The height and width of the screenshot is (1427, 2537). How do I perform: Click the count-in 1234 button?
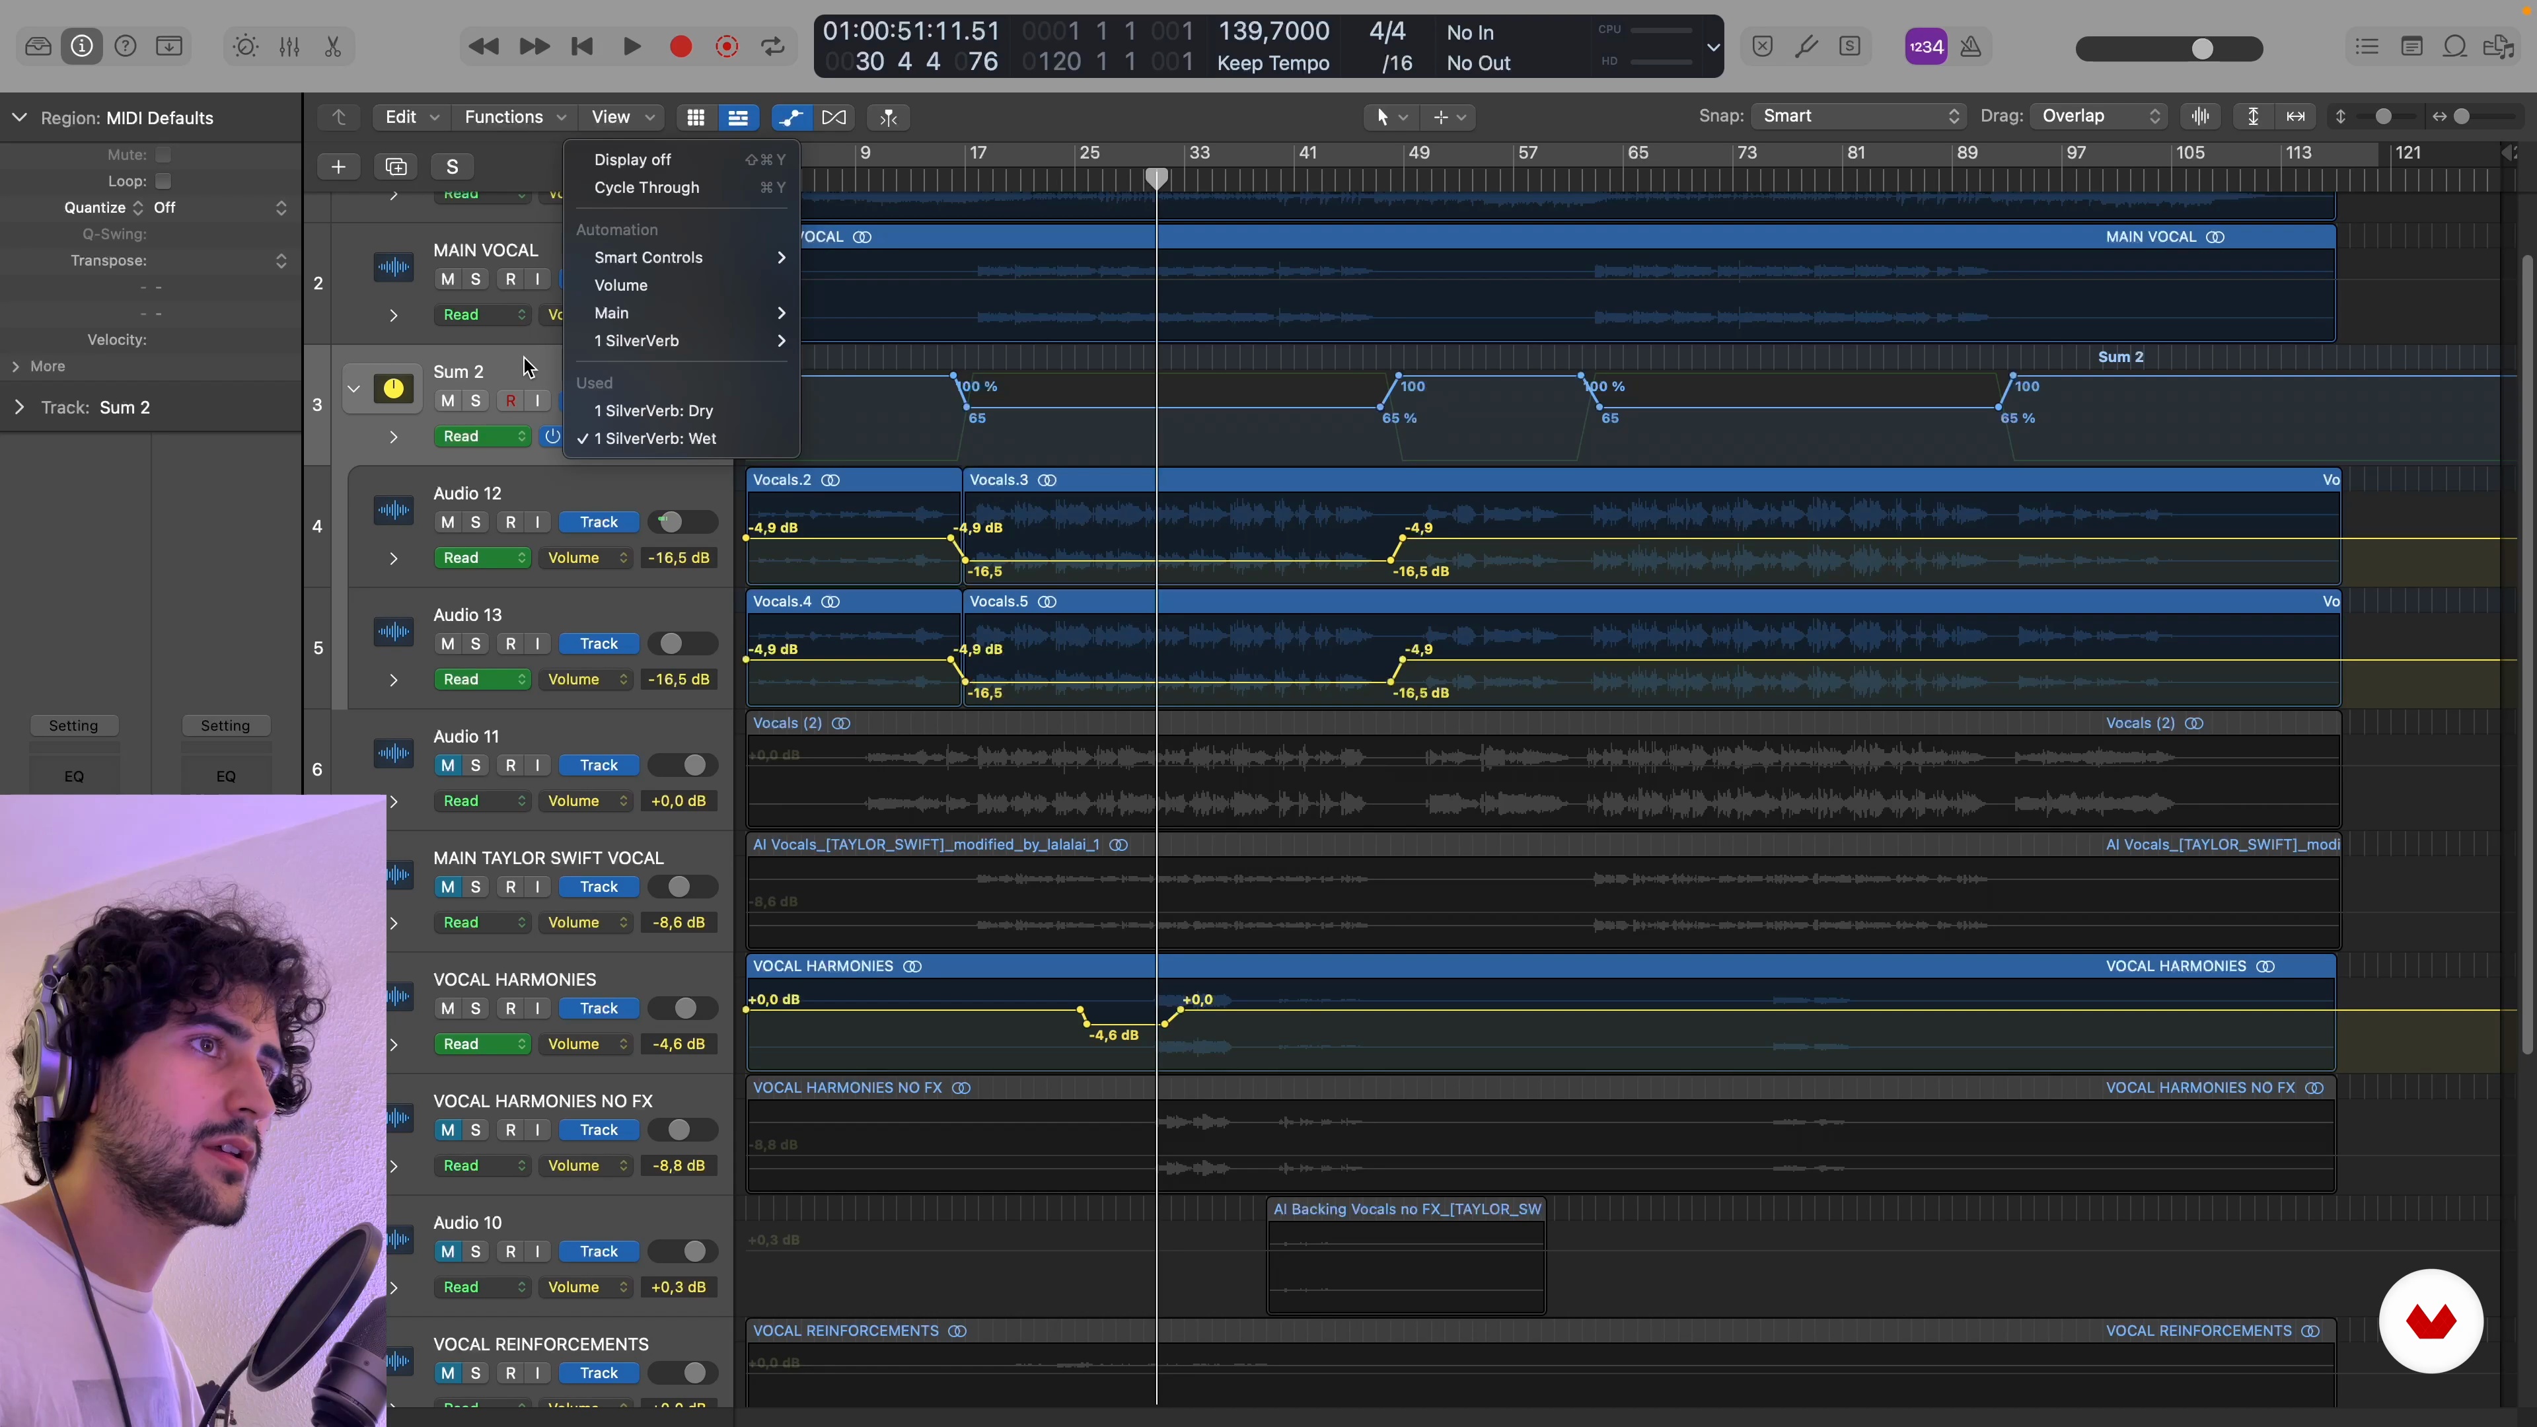click(x=1925, y=46)
